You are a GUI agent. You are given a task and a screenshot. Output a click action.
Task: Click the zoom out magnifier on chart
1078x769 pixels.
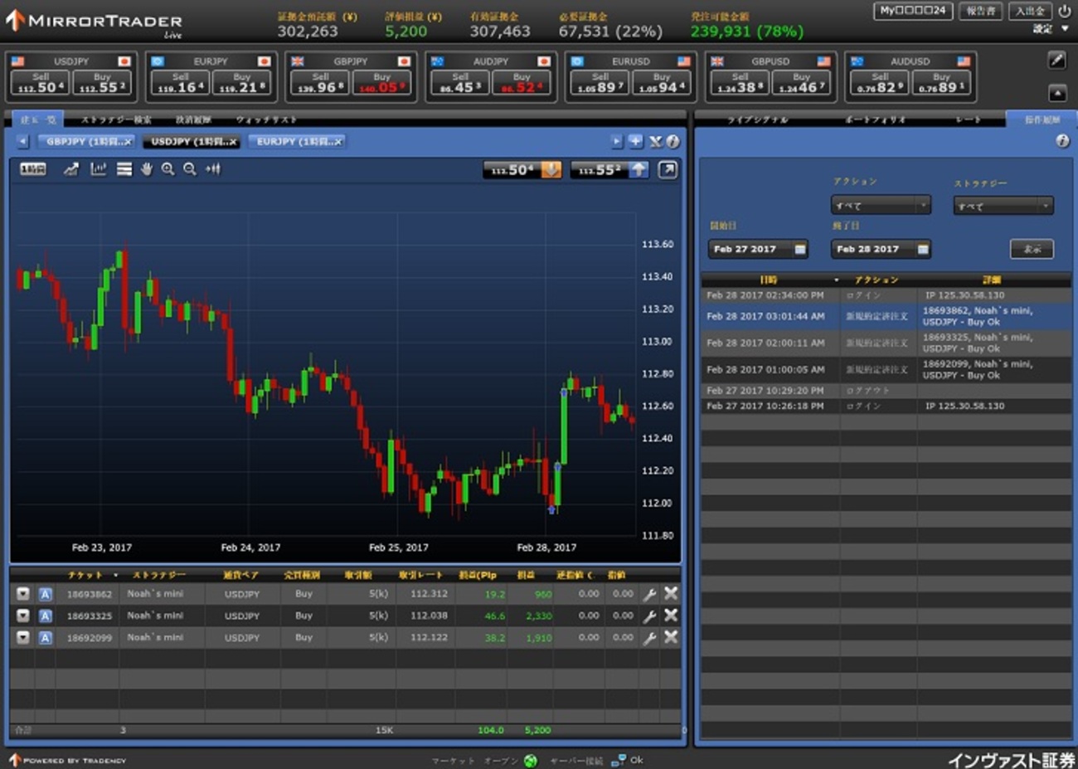click(x=190, y=169)
